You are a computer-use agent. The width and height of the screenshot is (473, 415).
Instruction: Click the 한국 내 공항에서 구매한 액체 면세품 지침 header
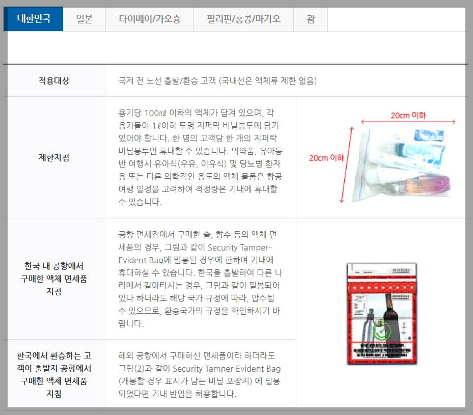53,279
